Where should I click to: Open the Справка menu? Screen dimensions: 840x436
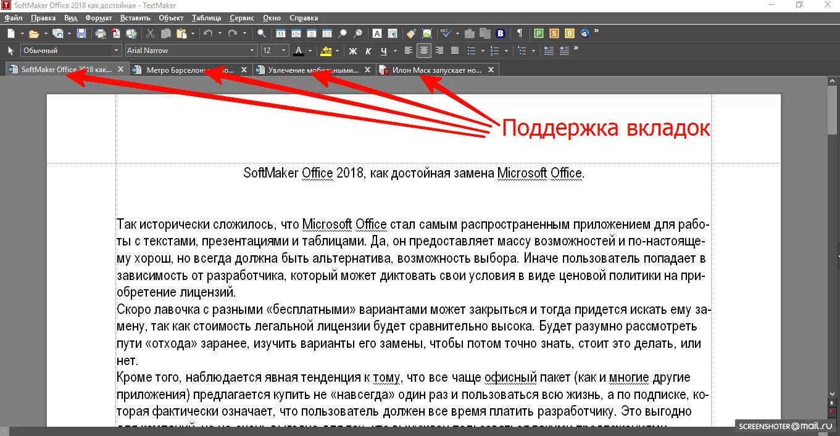click(303, 18)
